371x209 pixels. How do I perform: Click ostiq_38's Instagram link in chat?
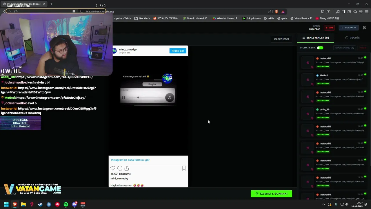click(x=54, y=77)
